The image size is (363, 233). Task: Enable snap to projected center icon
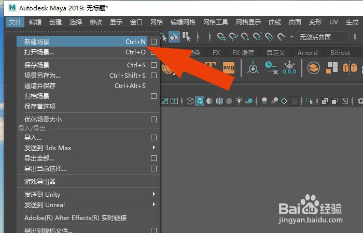[257, 37]
